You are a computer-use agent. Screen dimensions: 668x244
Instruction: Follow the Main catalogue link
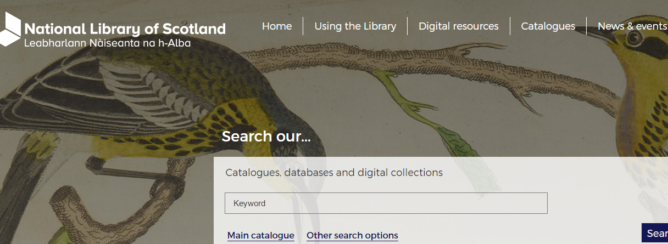coord(260,235)
